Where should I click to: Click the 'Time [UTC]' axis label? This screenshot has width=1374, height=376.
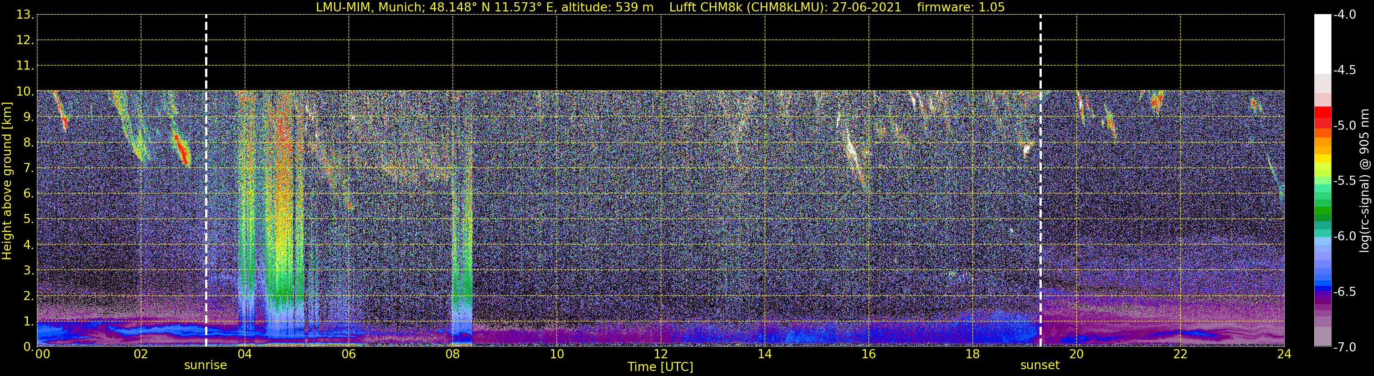[x=660, y=367]
